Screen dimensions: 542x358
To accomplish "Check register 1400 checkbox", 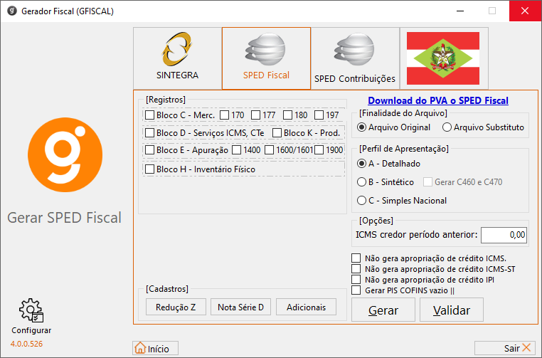I will (x=237, y=149).
